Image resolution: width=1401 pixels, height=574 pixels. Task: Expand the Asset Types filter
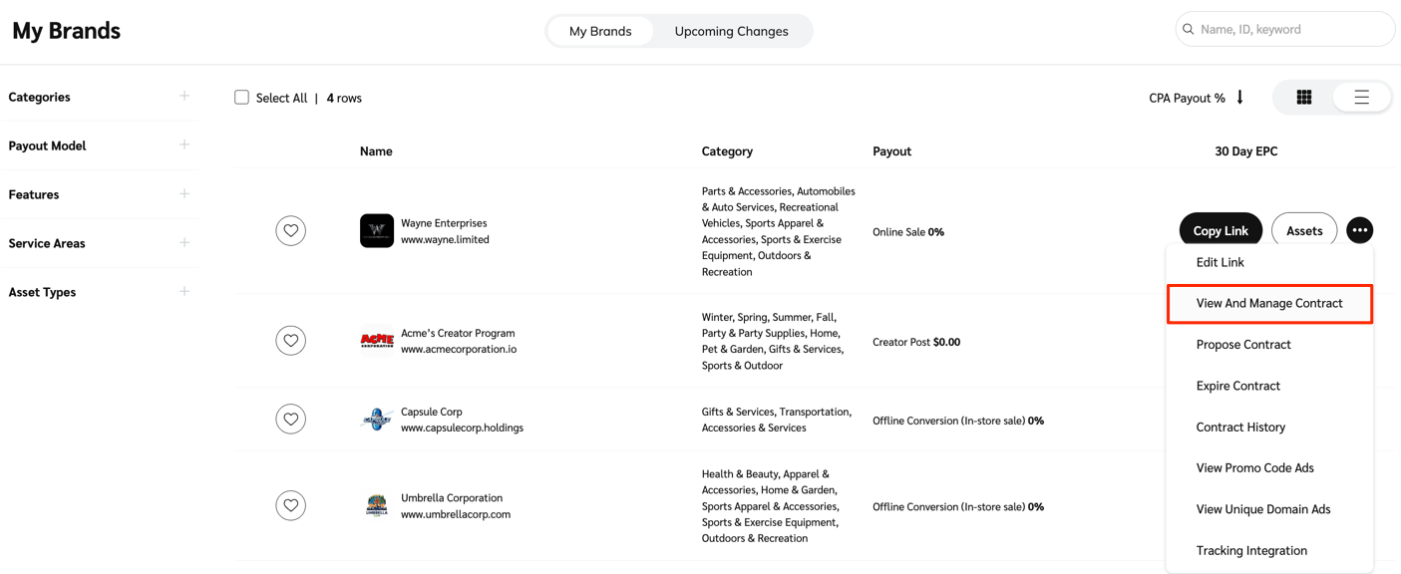[184, 292]
